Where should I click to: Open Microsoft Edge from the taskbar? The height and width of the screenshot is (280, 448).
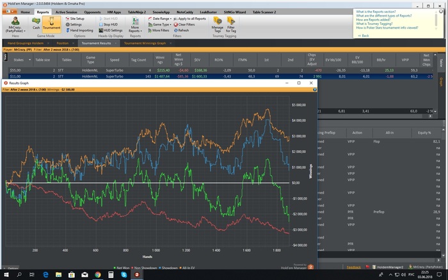point(45,275)
